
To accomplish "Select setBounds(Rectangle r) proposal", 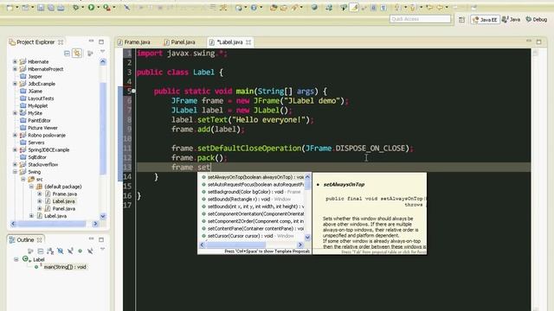I will click(252, 200).
